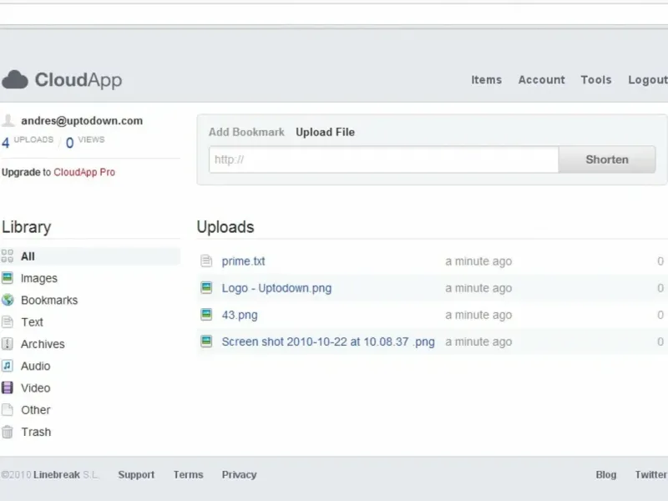Viewport: 668px width, 501px height.
Task: Click the Shorten button
Action: pyautogui.click(x=607, y=159)
